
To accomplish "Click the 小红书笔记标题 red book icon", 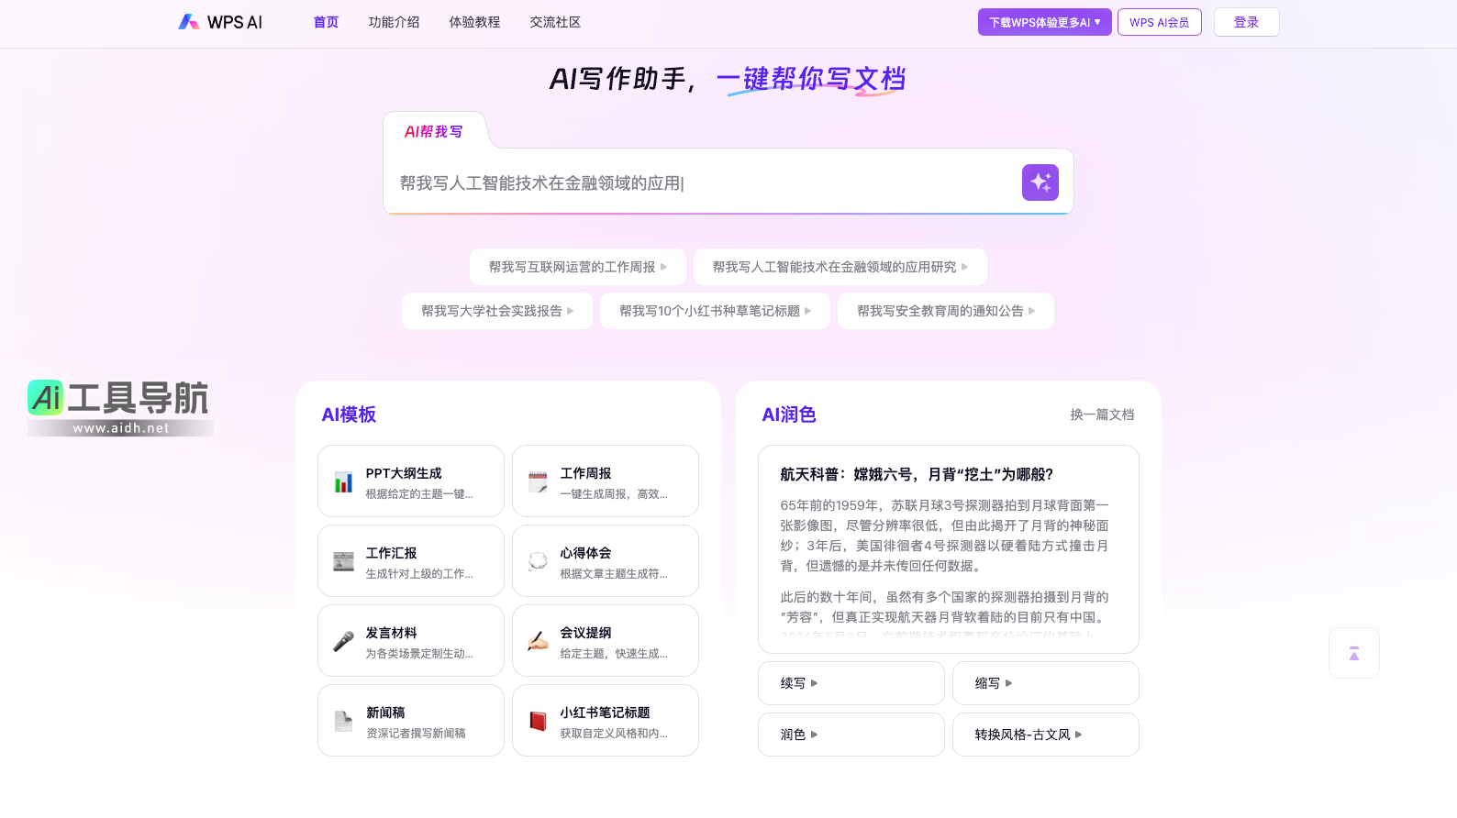I will coord(538,722).
